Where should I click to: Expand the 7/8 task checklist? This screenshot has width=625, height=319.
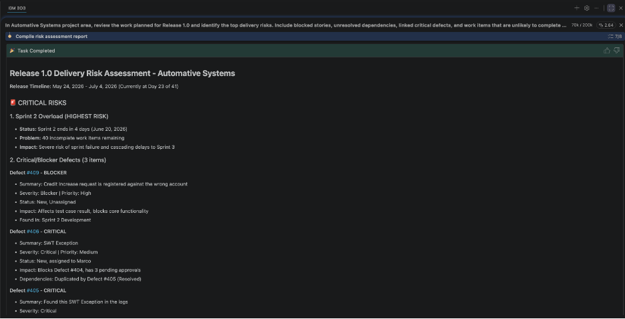coord(615,36)
